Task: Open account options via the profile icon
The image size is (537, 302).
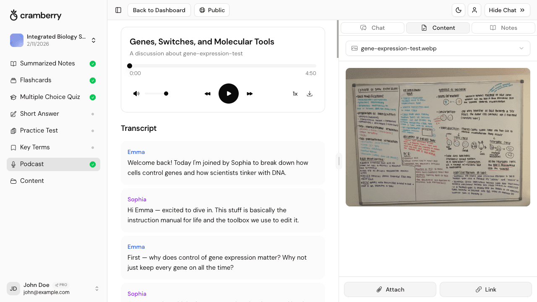Action: [x=474, y=10]
